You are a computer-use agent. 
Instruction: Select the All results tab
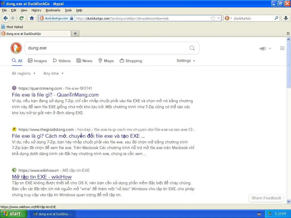17,61
